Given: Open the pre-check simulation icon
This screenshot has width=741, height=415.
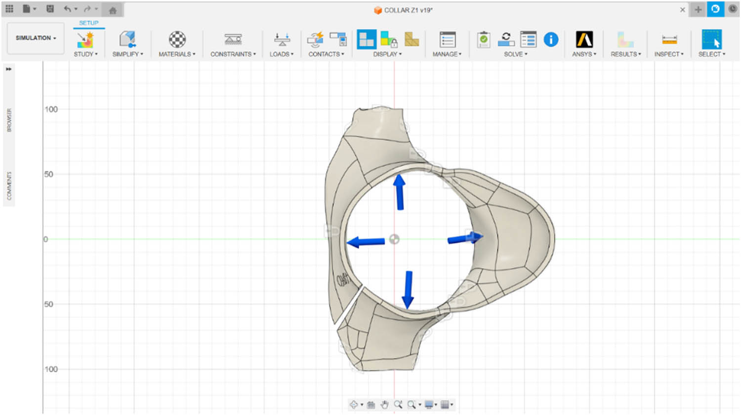Looking at the screenshot, I should pyautogui.click(x=483, y=39).
